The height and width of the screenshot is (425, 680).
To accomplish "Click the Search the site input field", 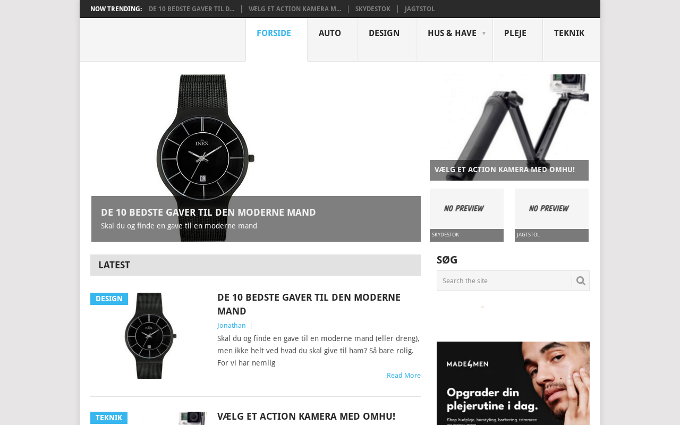I will [504, 280].
